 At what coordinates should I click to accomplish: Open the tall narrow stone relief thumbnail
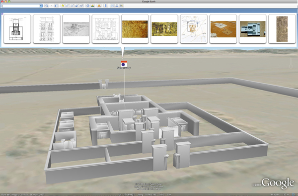coord(282,29)
